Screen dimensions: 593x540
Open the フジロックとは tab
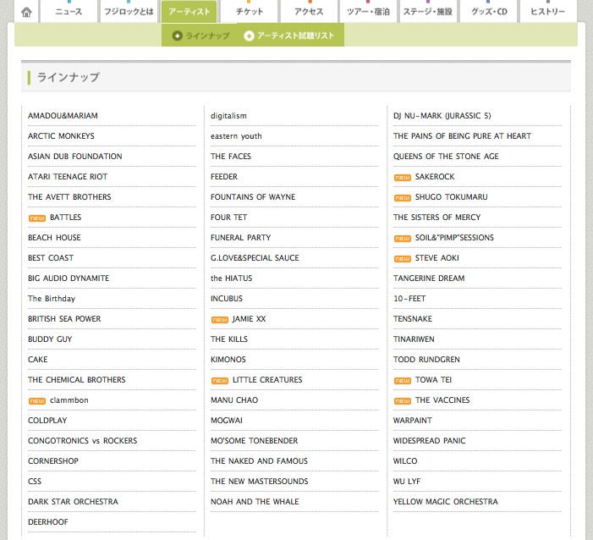(129, 11)
